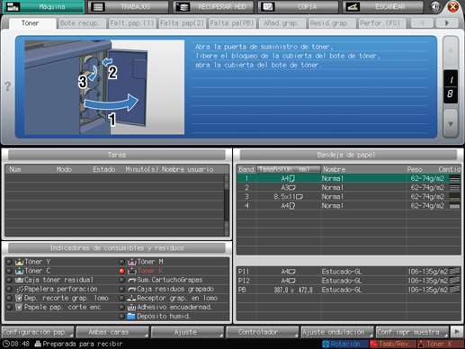Open RECUPERAR HDD tab
This screenshot has width=465, height=349.
(x=213, y=6)
